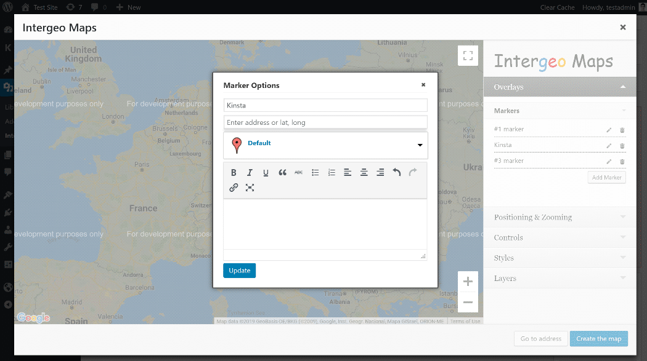Click the Update button in Marker Options

(239, 270)
